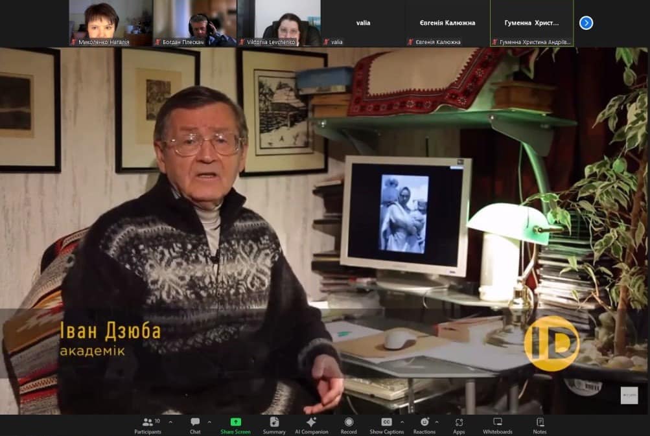650x436 pixels.
Task: Click the Viktoriia Levchenko video tile
Action: click(x=279, y=23)
